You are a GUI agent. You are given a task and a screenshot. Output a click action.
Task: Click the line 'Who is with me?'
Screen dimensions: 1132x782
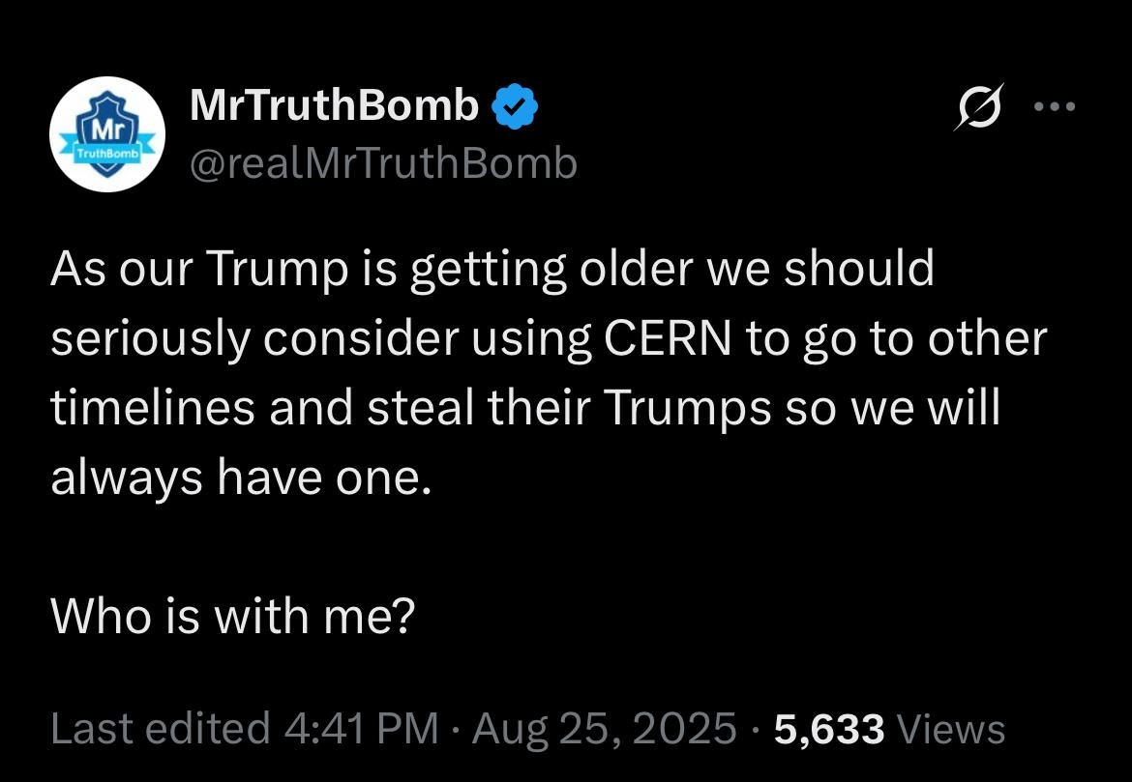[x=233, y=616]
